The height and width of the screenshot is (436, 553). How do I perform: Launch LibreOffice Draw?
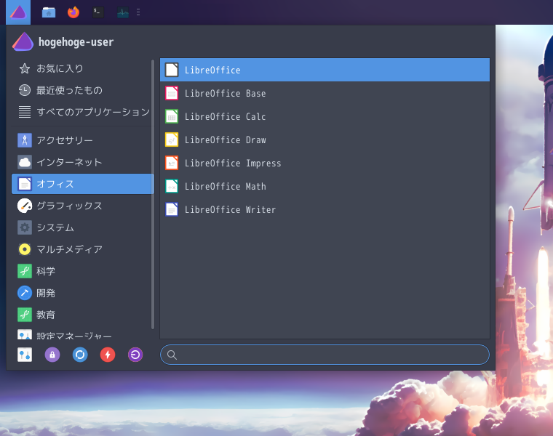(x=325, y=140)
